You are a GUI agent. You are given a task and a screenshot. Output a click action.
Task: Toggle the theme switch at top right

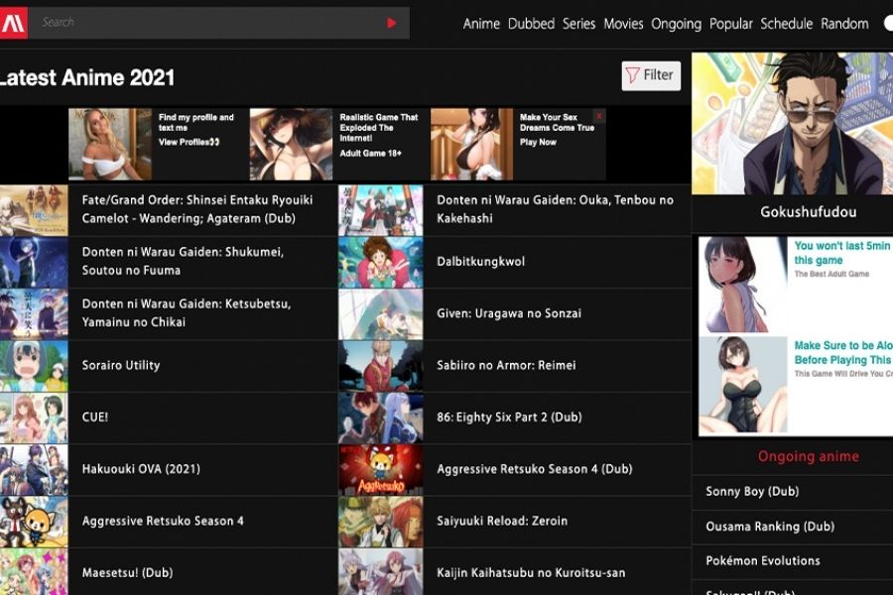click(x=888, y=24)
